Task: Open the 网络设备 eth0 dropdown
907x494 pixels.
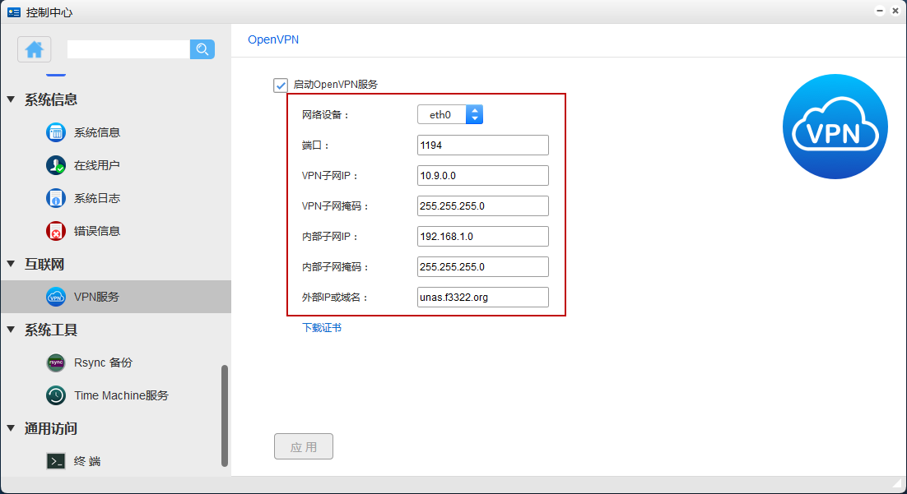Action: point(450,114)
